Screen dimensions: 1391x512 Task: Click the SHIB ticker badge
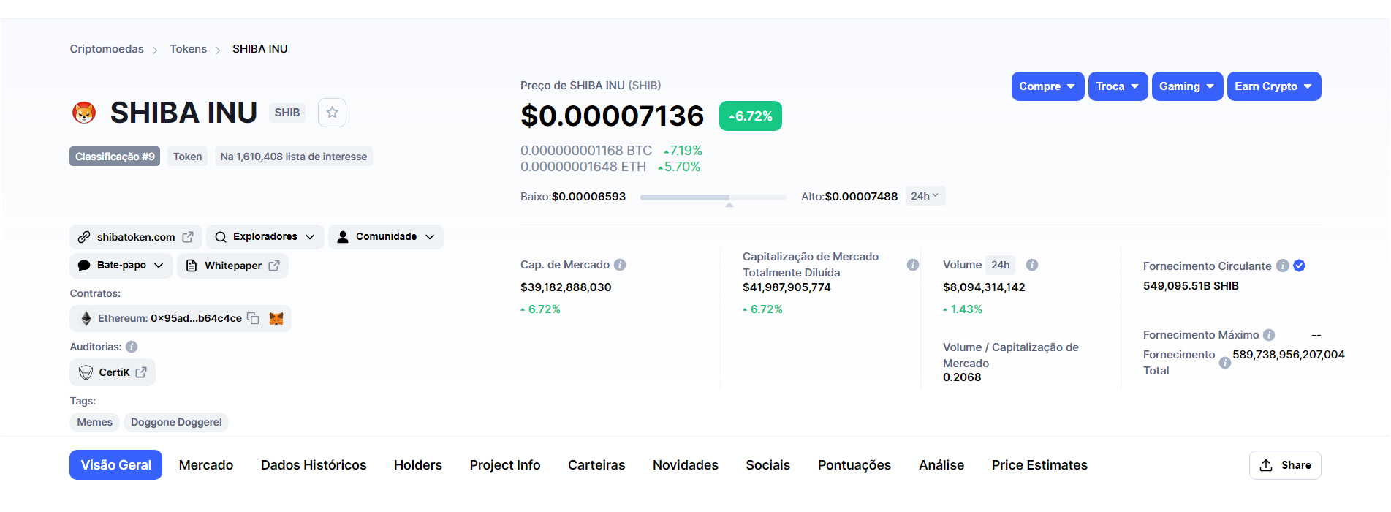click(287, 113)
